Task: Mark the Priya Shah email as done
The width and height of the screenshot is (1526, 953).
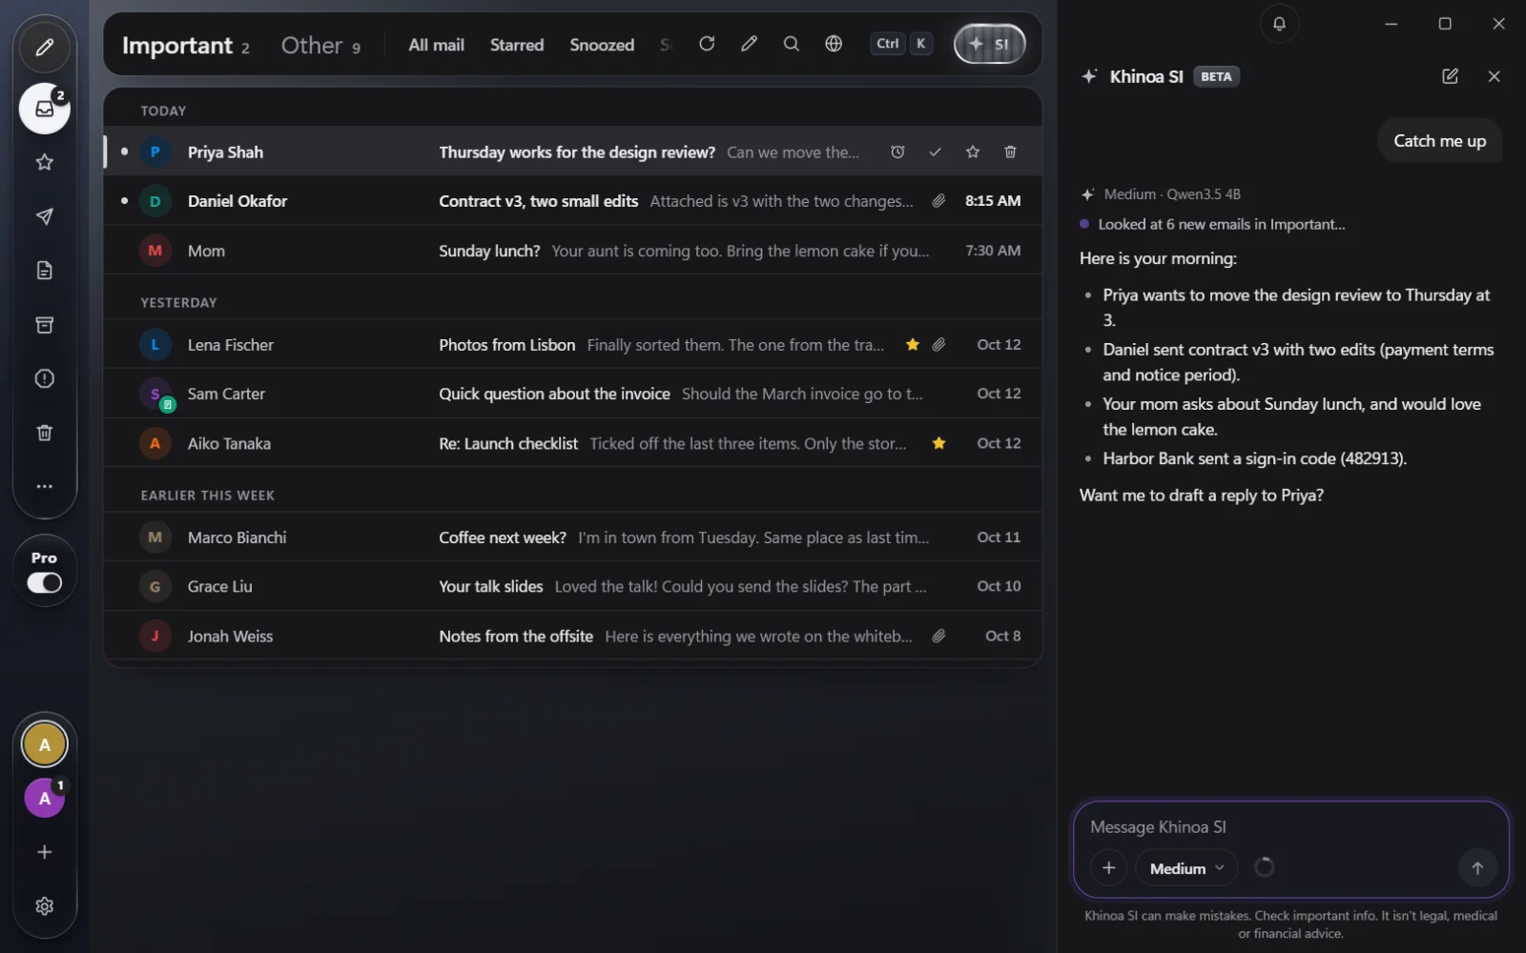Action: coord(935,152)
